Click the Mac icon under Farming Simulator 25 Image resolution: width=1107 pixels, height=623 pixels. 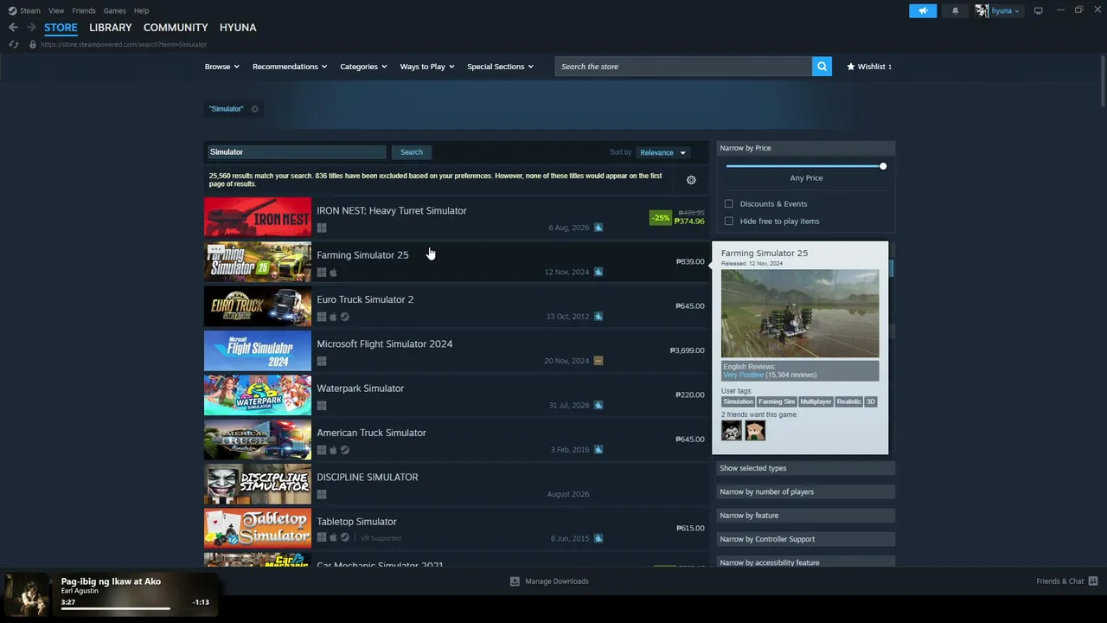coord(333,273)
